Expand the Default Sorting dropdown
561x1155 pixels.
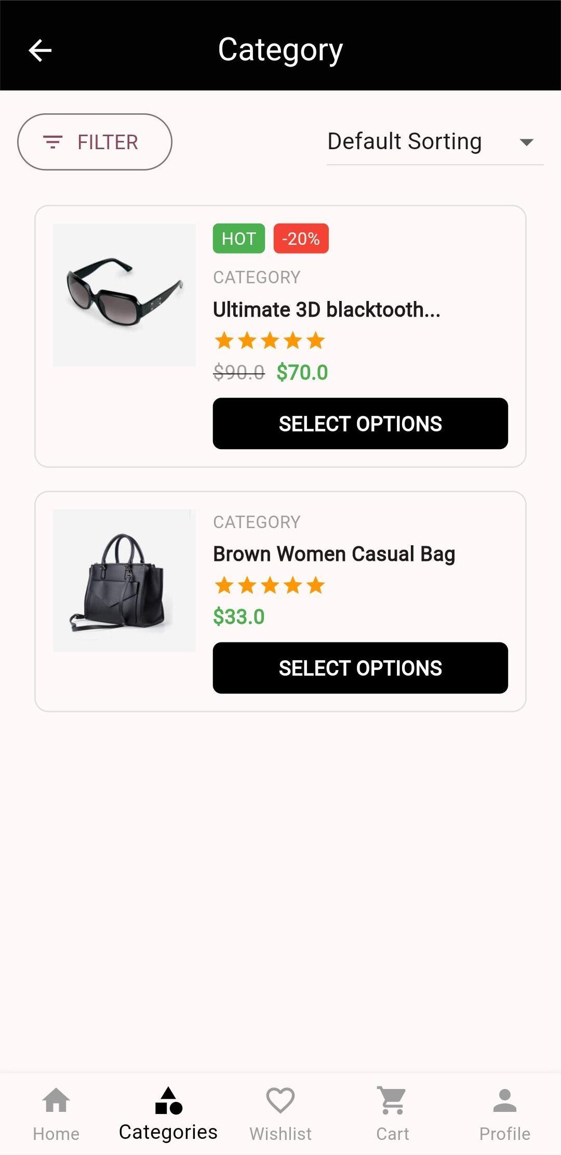pos(405,141)
